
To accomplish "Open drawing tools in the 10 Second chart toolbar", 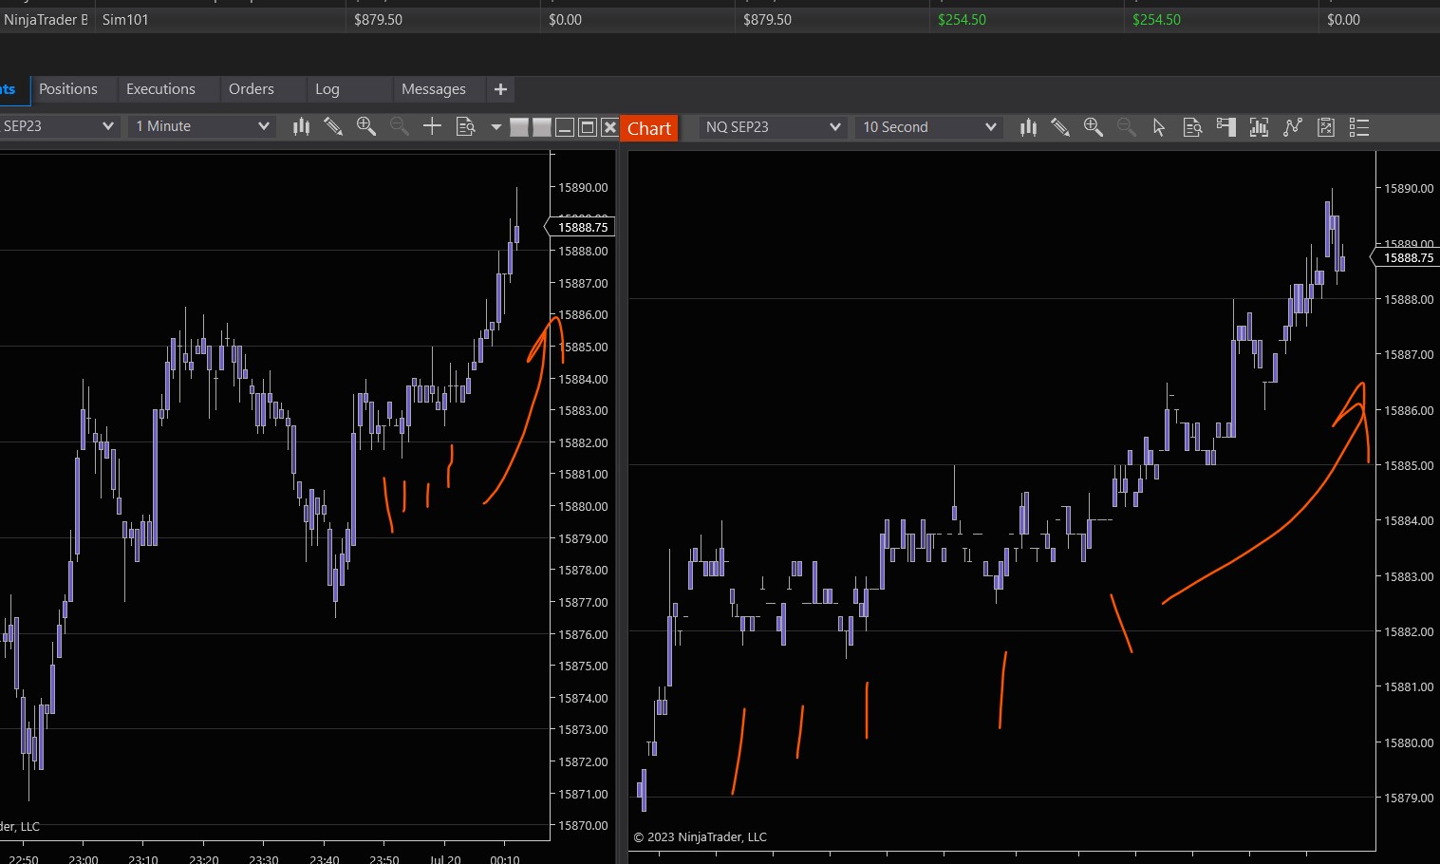I will click(1060, 127).
